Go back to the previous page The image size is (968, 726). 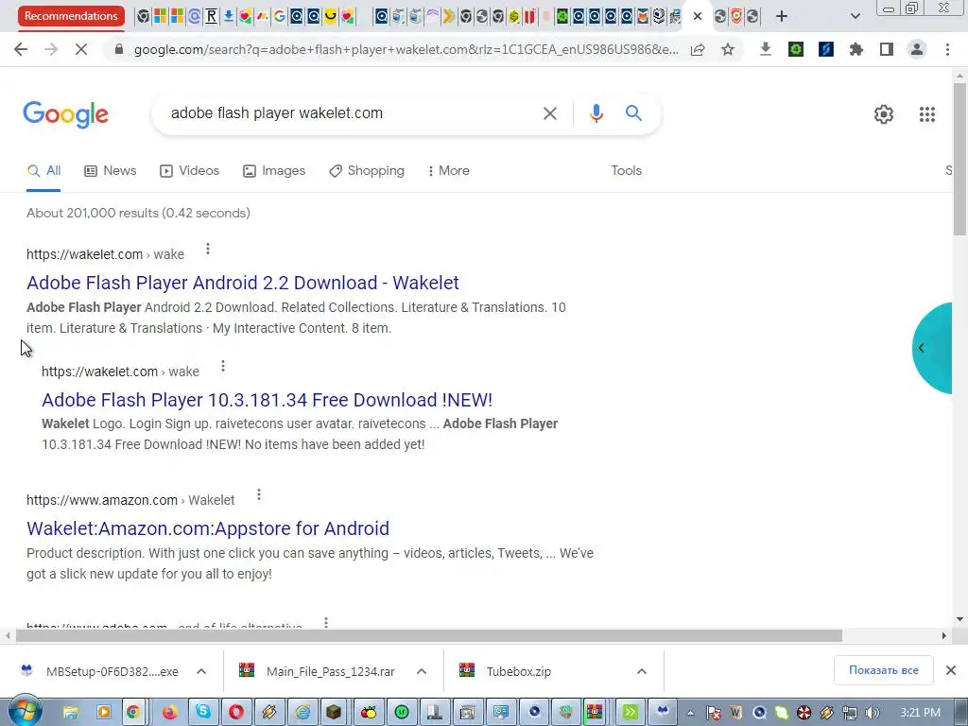(21, 49)
